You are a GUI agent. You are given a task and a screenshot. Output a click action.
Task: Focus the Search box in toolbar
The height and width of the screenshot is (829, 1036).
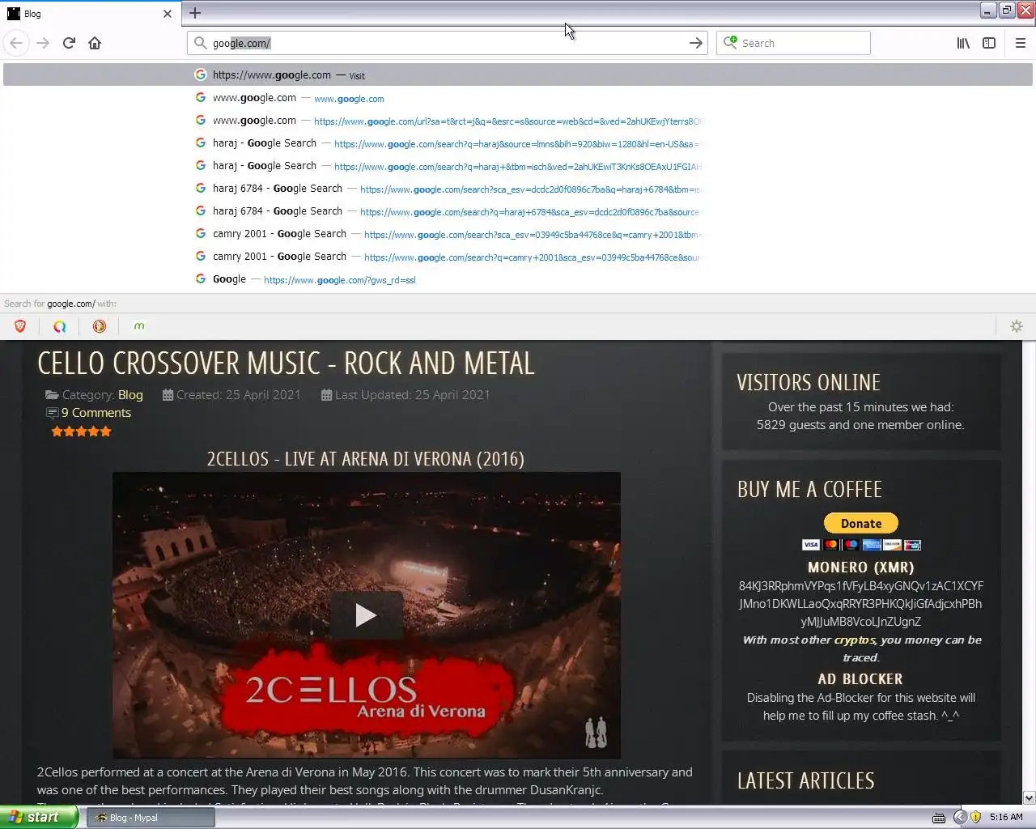(793, 43)
